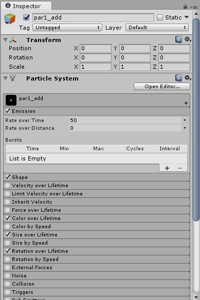
Task: Click the Bursts Cycles column header
Action: point(135,149)
